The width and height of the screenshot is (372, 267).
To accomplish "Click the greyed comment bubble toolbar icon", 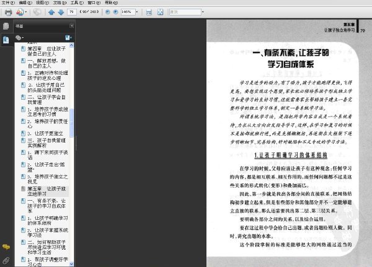I will coord(37,12).
